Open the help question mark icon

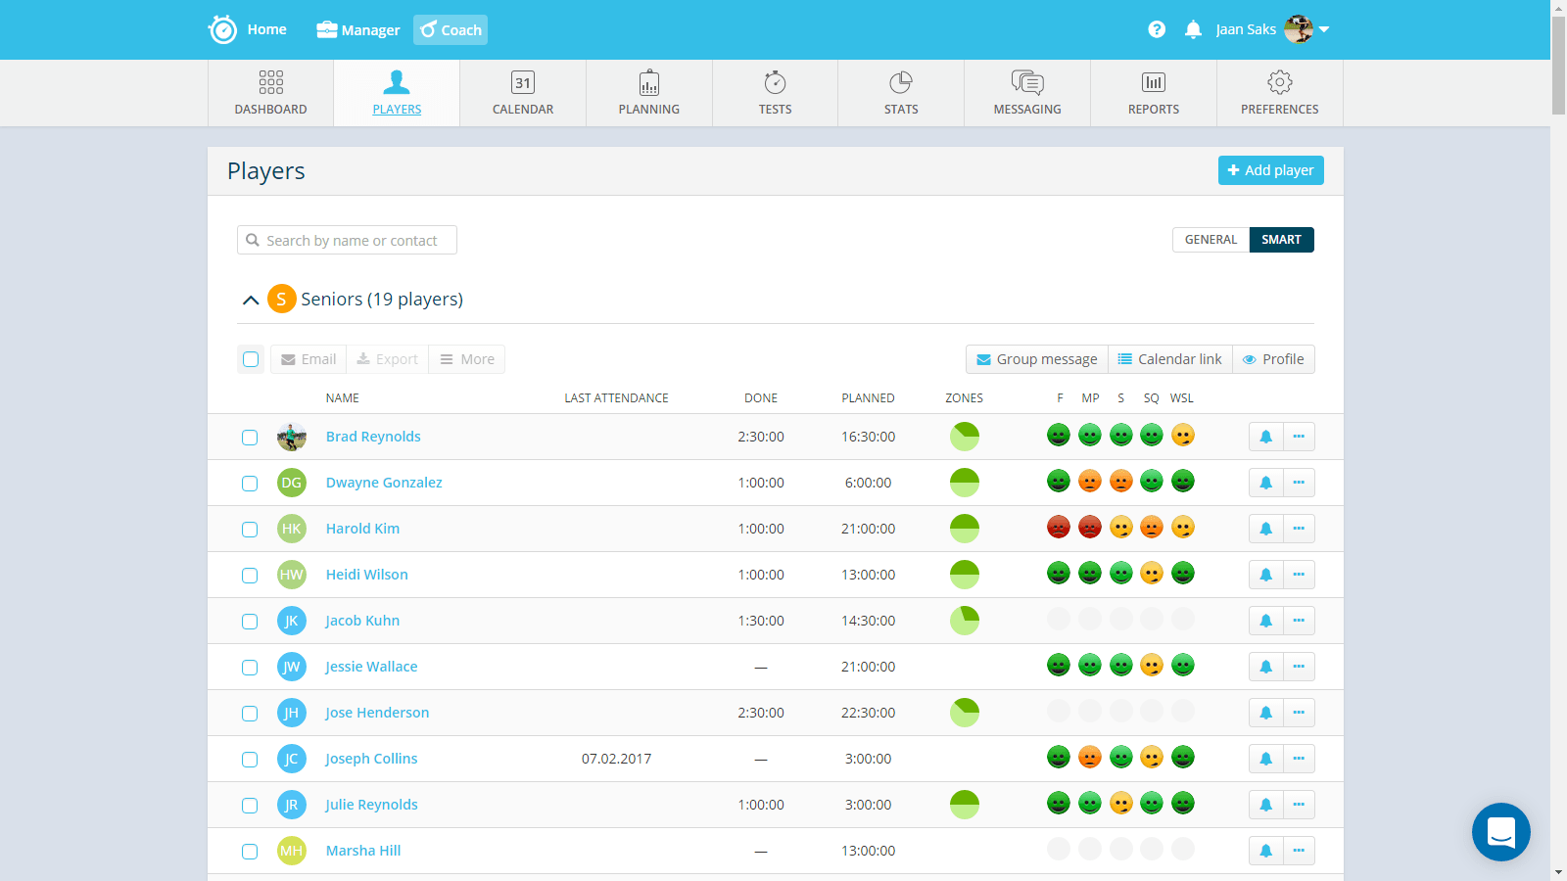tap(1157, 29)
